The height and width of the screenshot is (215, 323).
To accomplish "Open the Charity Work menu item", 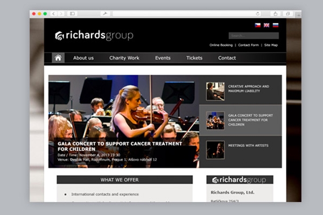I will click(x=124, y=58).
